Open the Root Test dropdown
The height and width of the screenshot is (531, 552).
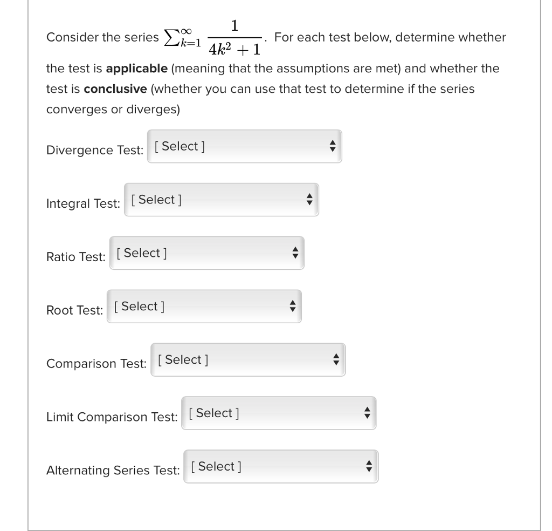[x=204, y=306]
